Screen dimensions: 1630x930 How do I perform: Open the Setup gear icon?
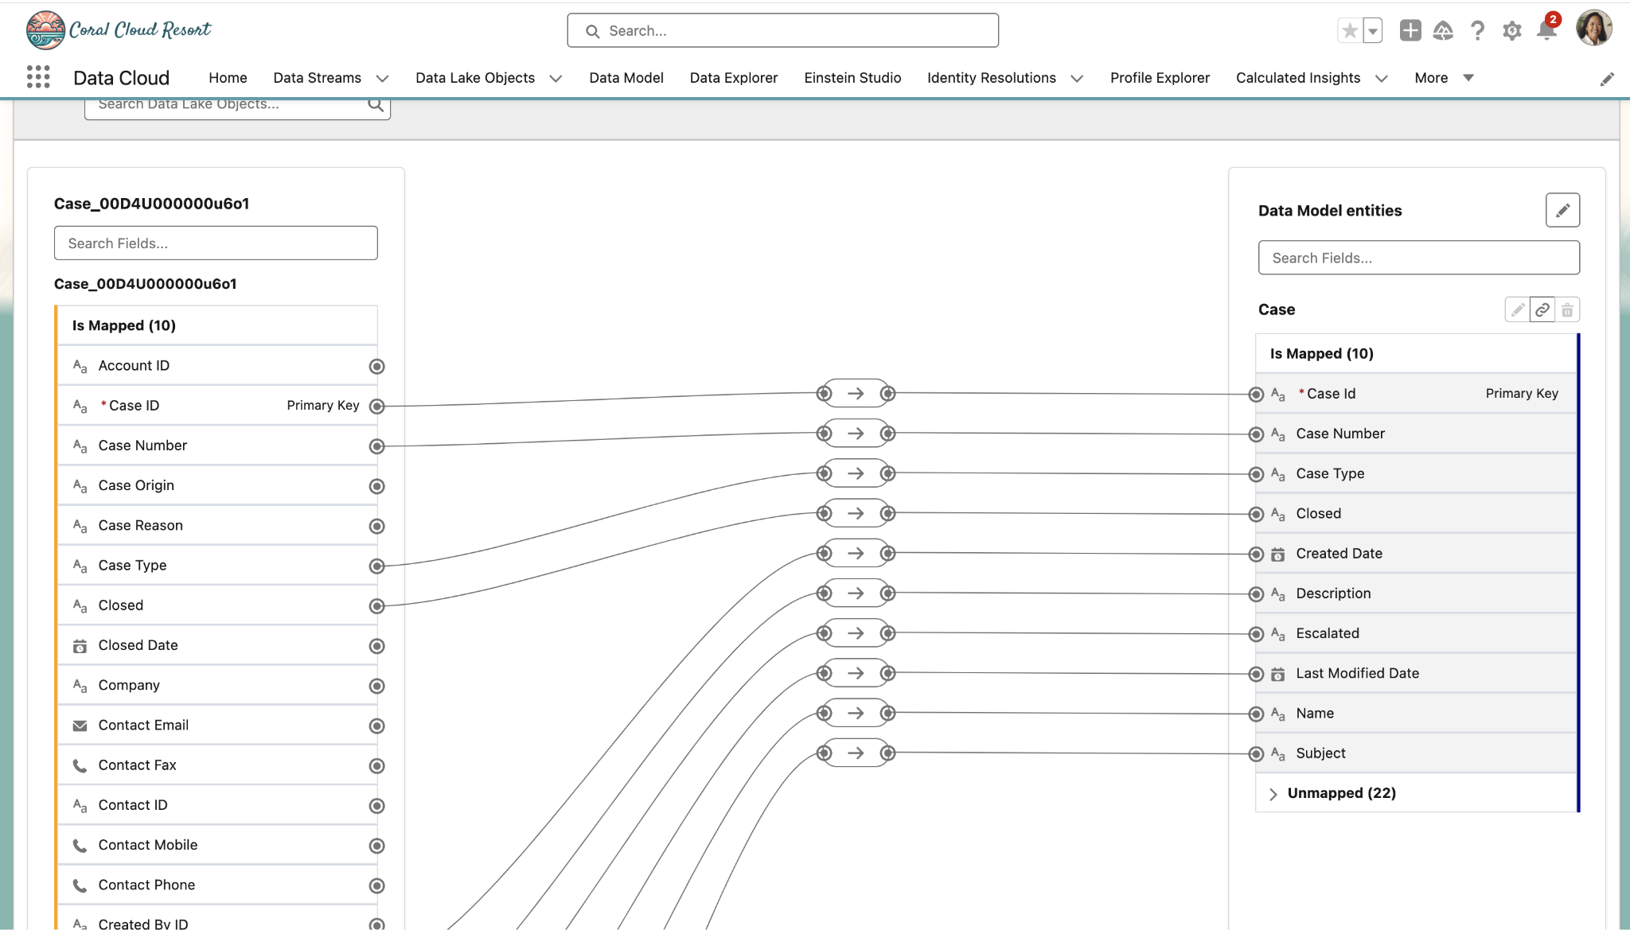[1511, 31]
